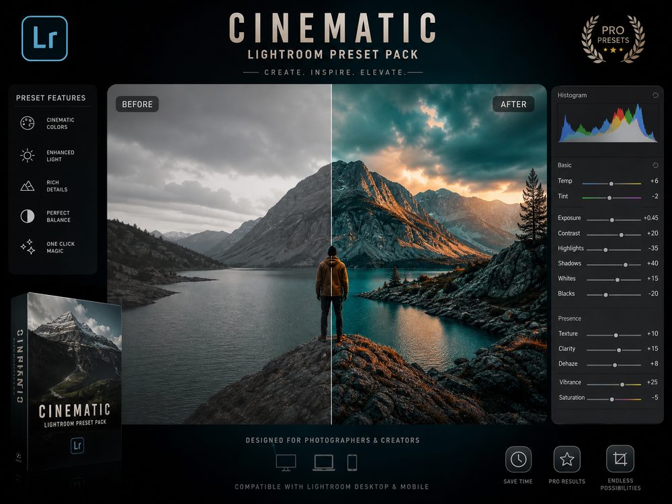
Task: Adjust the Exposure slider handle
Action: tap(612, 220)
